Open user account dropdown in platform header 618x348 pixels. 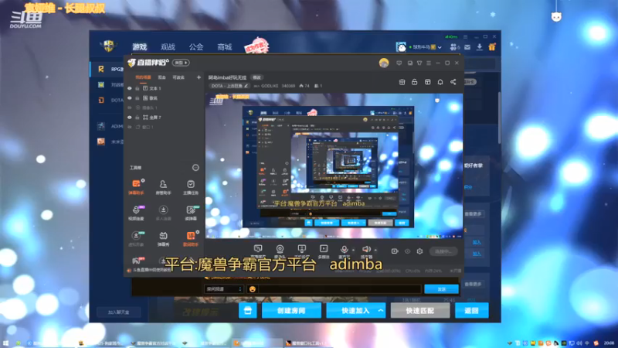click(x=440, y=47)
